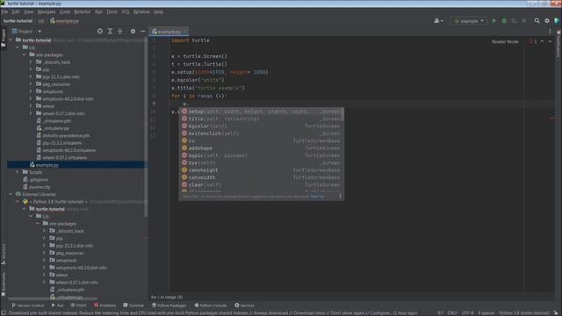Click the turtle-tutorial breadcrumb

pos(18,21)
